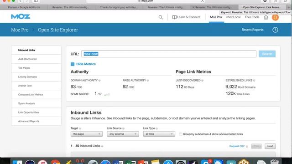Click the Moz logo

tap(21, 16)
